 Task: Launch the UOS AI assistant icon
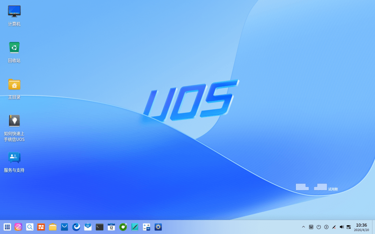[18, 227]
